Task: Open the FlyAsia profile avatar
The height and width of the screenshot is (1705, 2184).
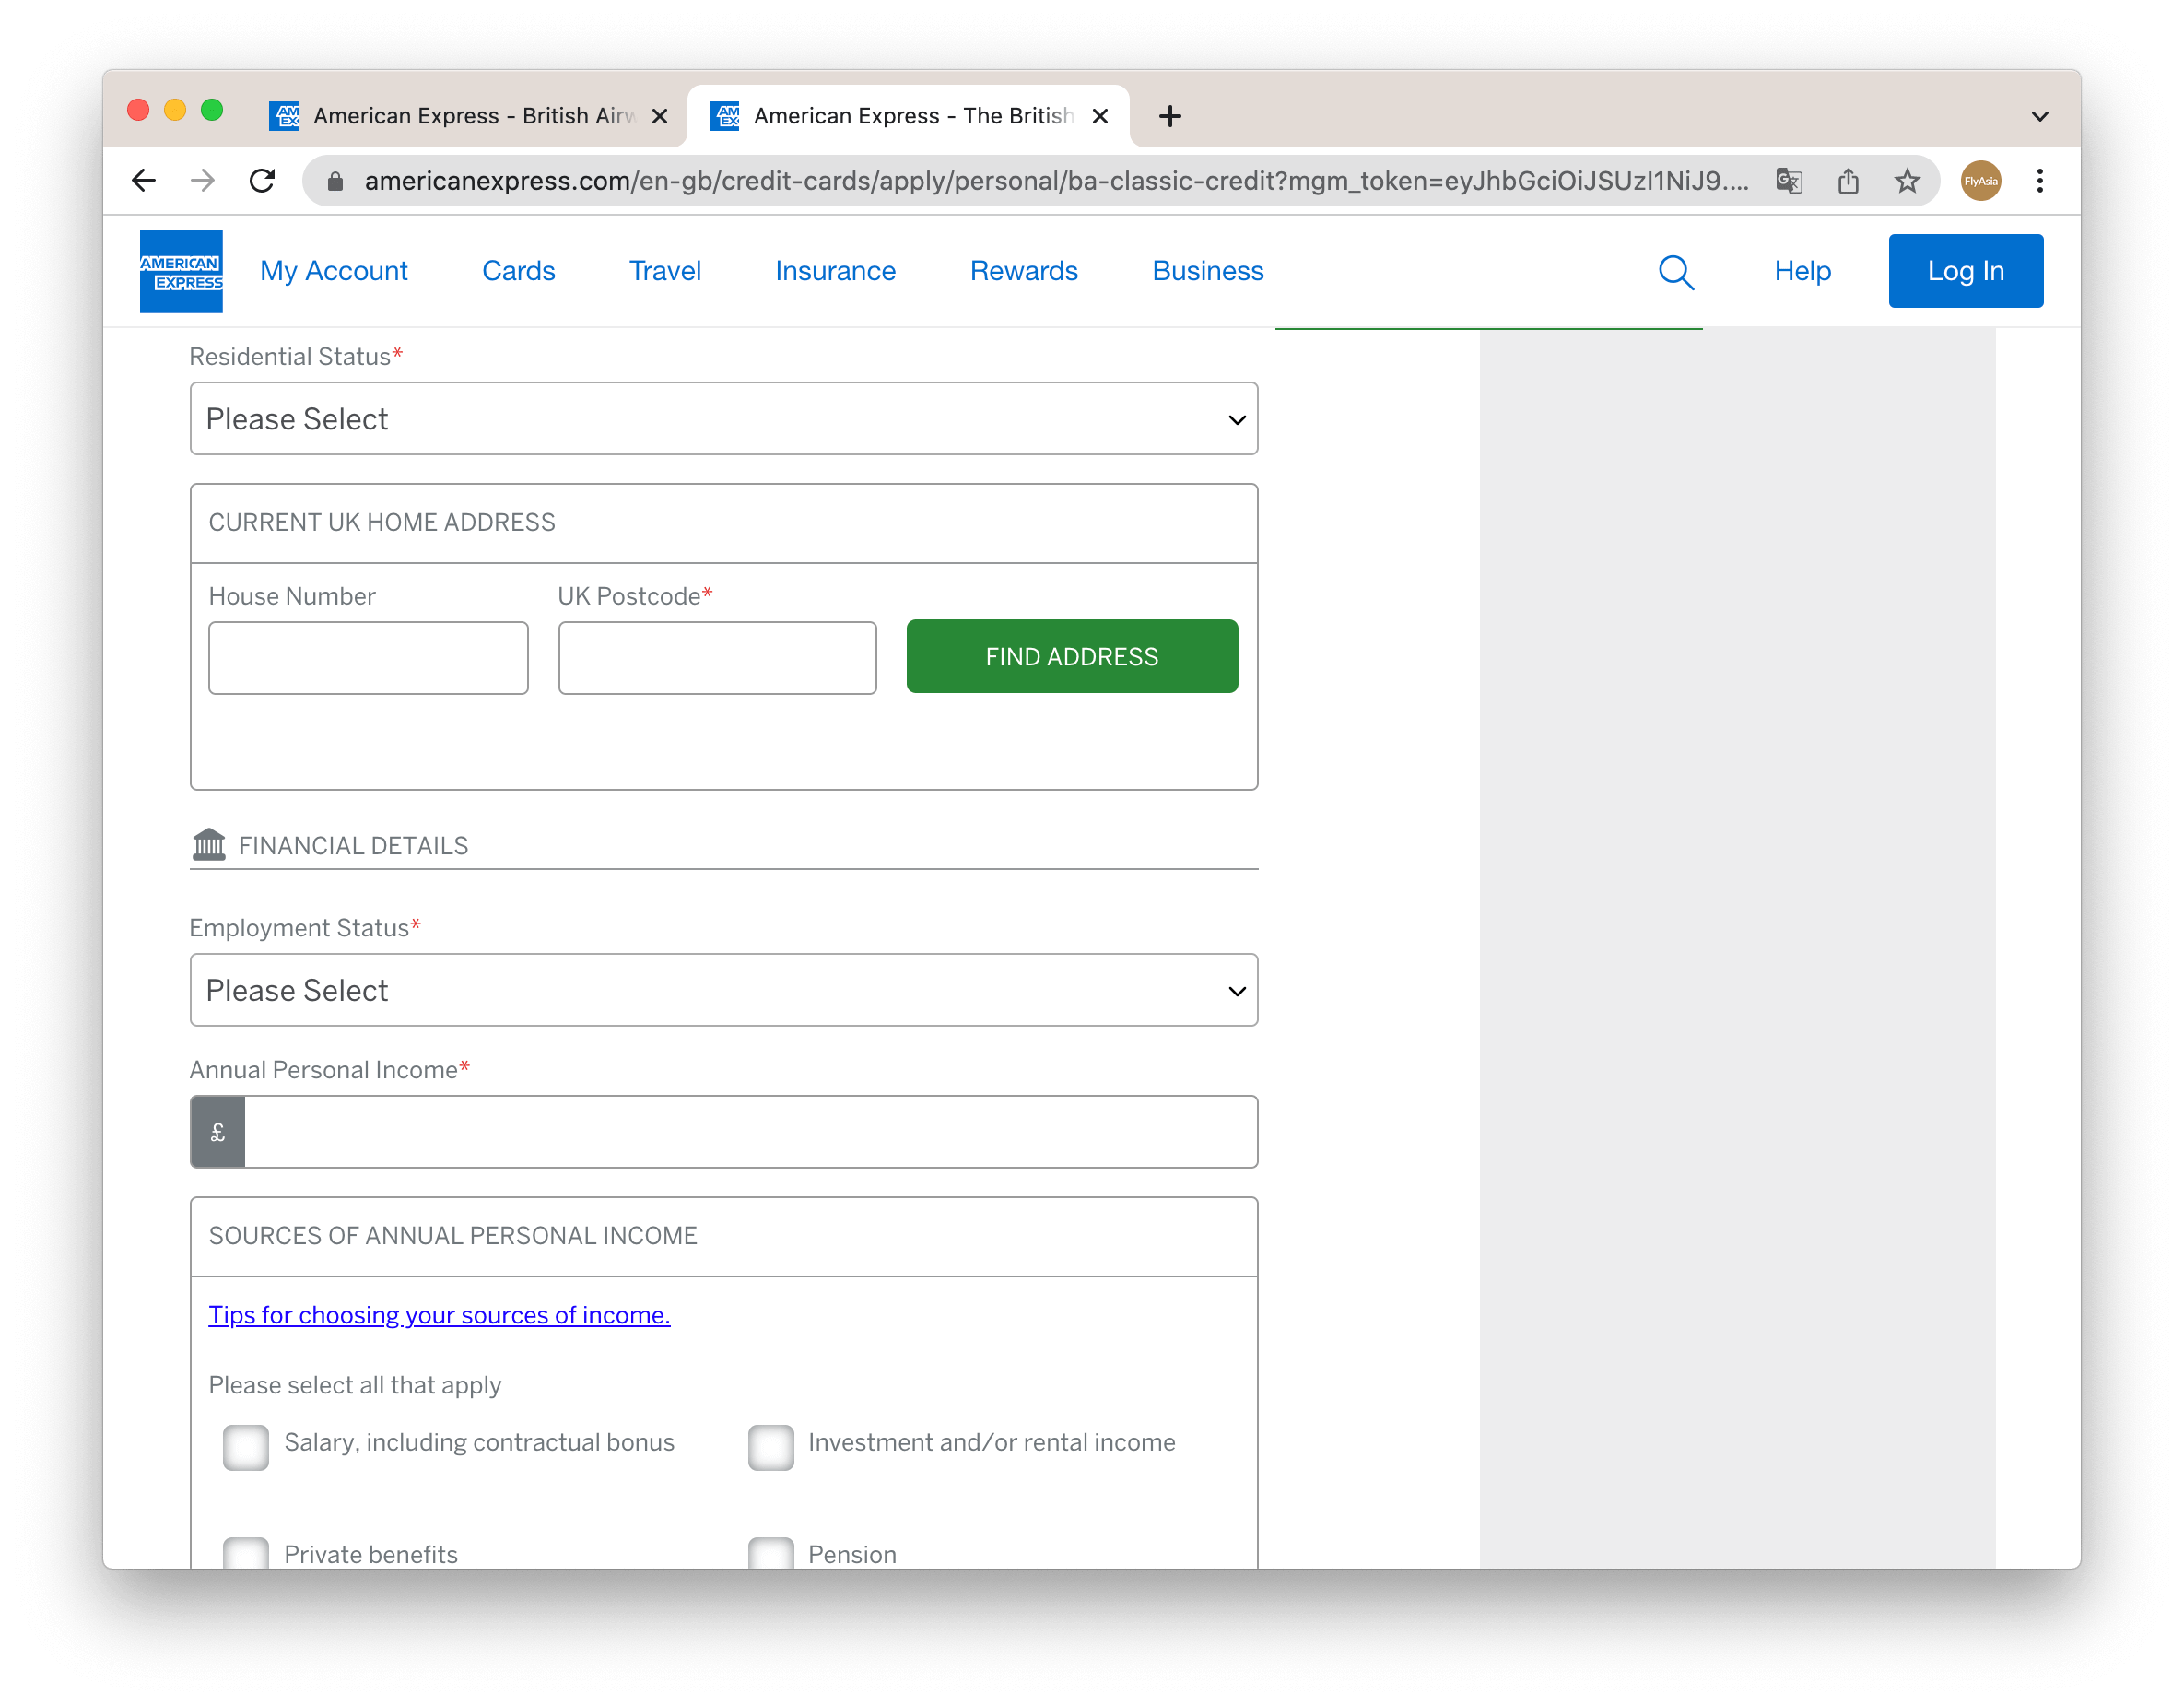Action: [1981, 181]
